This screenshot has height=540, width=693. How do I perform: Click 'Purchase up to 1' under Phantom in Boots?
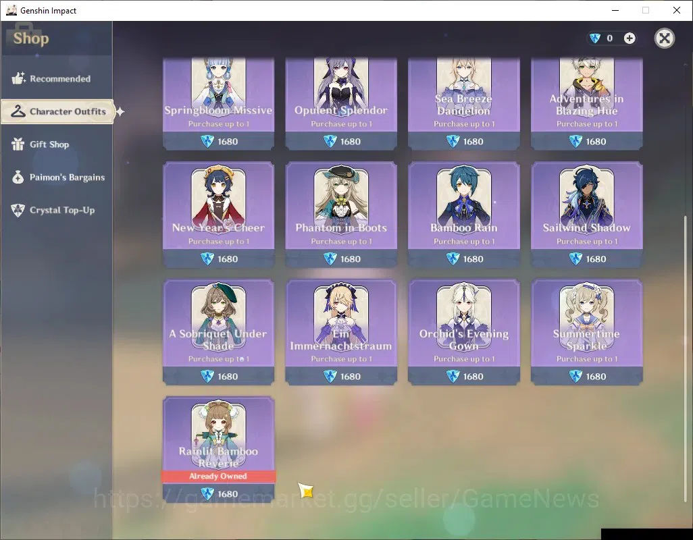point(341,242)
